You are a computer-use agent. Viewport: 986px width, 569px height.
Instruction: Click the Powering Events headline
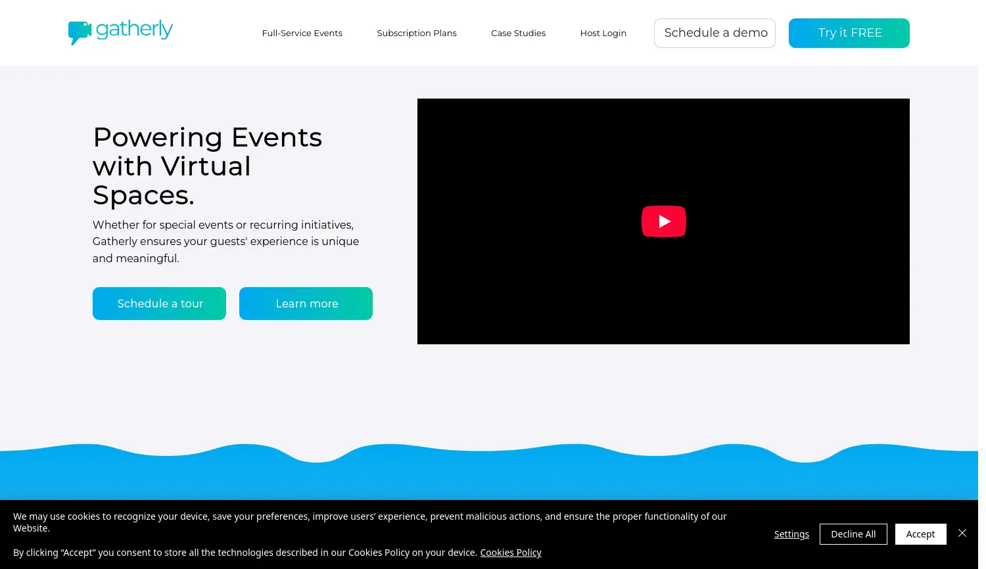click(x=207, y=166)
